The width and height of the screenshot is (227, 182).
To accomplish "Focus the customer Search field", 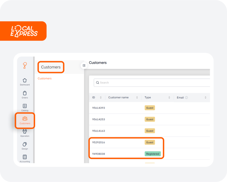I will pos(152,83).
